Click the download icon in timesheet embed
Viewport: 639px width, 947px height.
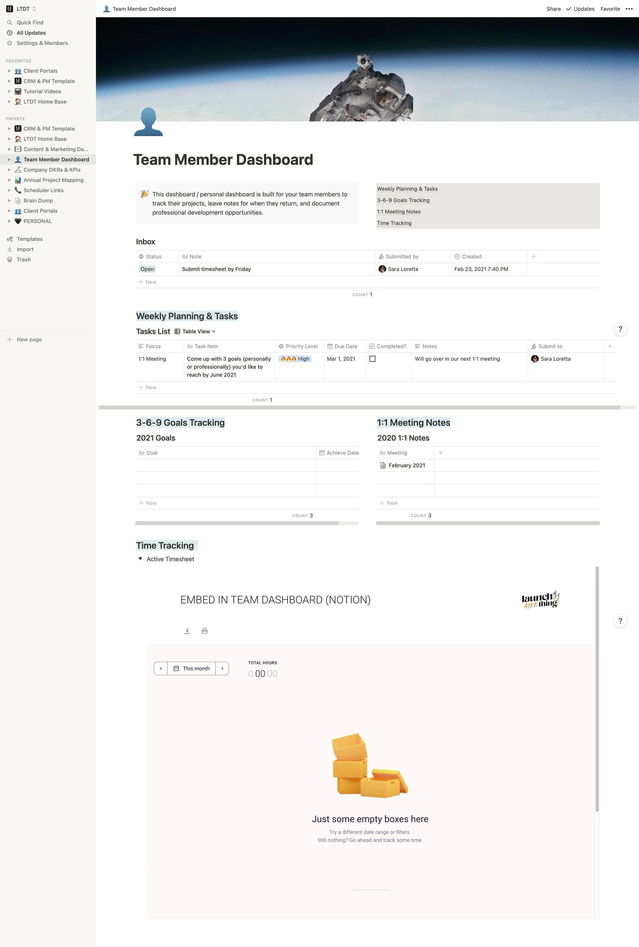187,631
